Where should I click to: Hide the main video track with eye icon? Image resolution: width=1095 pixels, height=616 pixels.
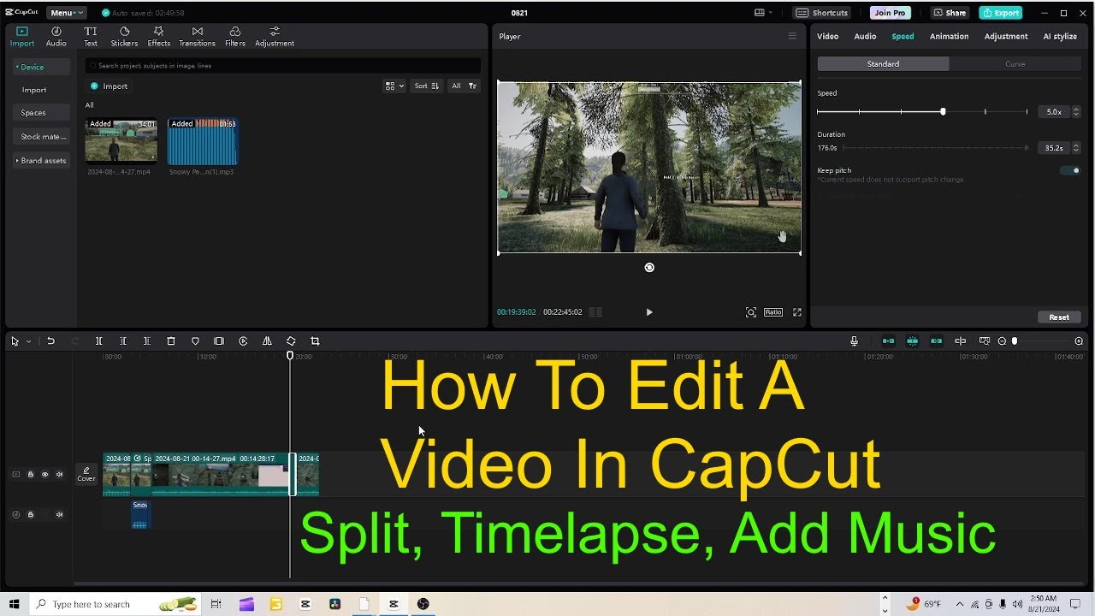[x=45, y=474]
